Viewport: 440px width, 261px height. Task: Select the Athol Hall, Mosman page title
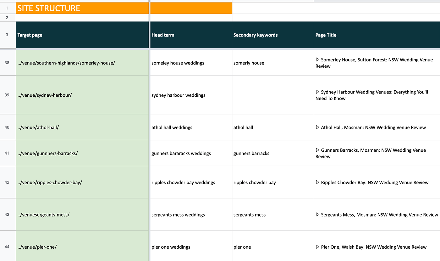[x=377, y=127]
